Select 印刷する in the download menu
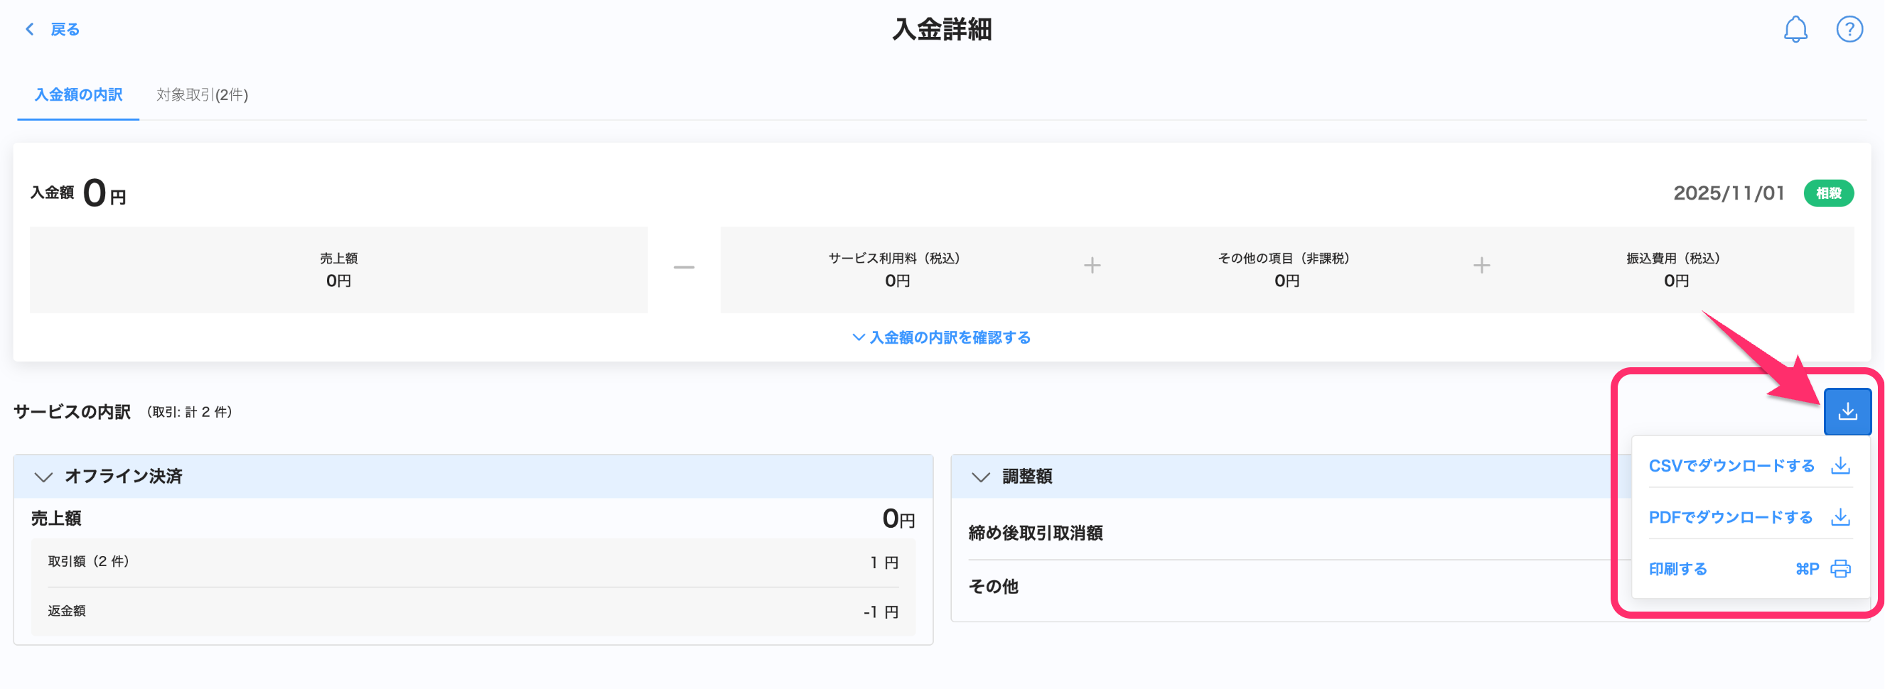 tap(1677, 569)
